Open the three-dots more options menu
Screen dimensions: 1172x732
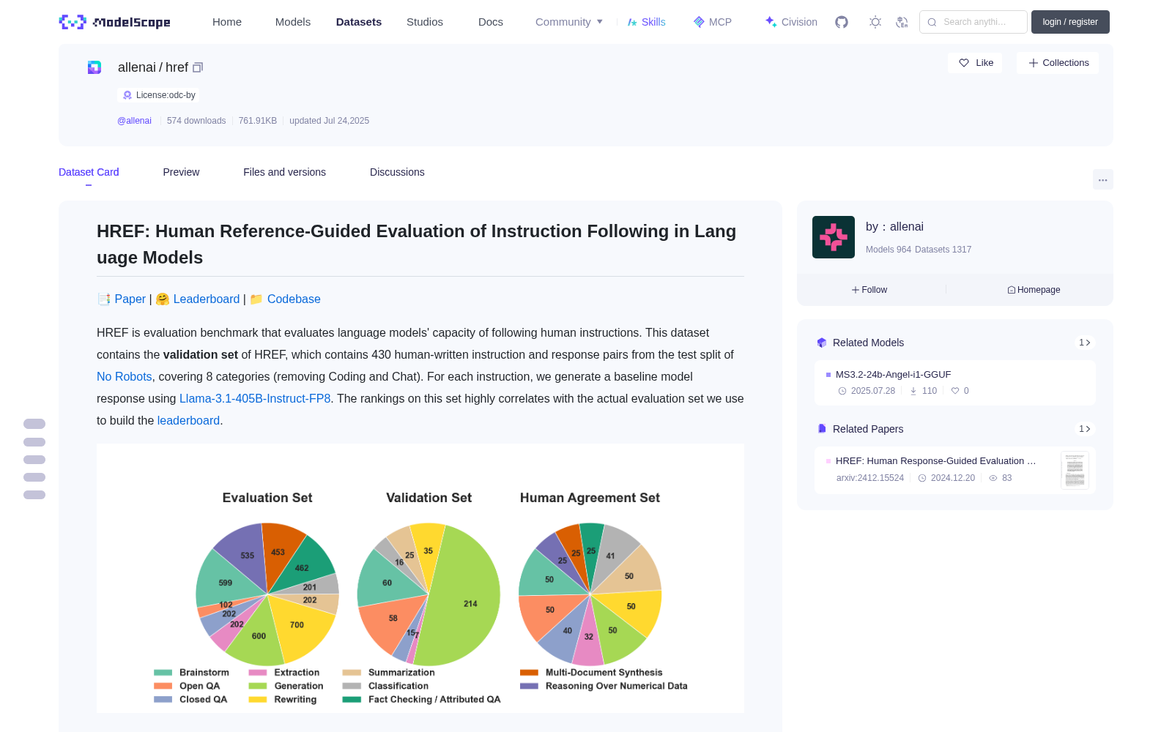(x=1102, y=179)
